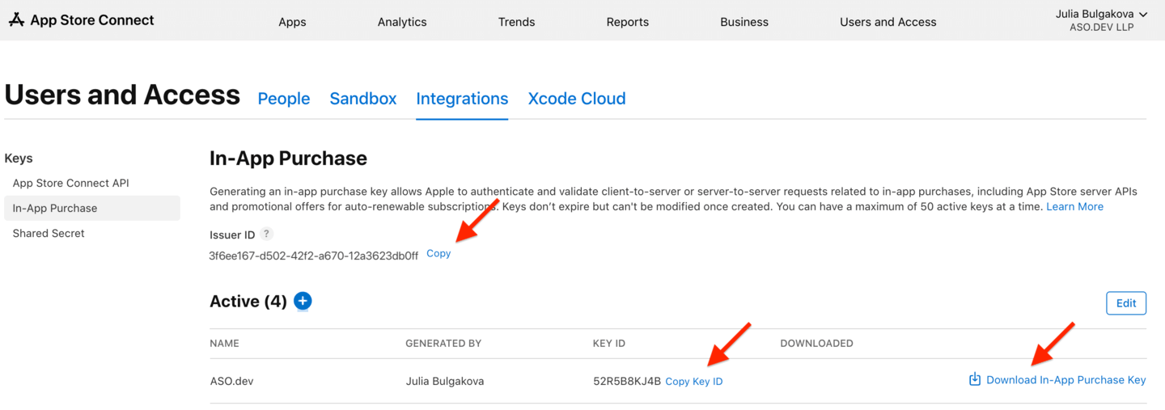Select Users and Access in the top navigation
The width and height of the screenshot is (1165, 410).
pyautogui.click(x=888, y=22)
